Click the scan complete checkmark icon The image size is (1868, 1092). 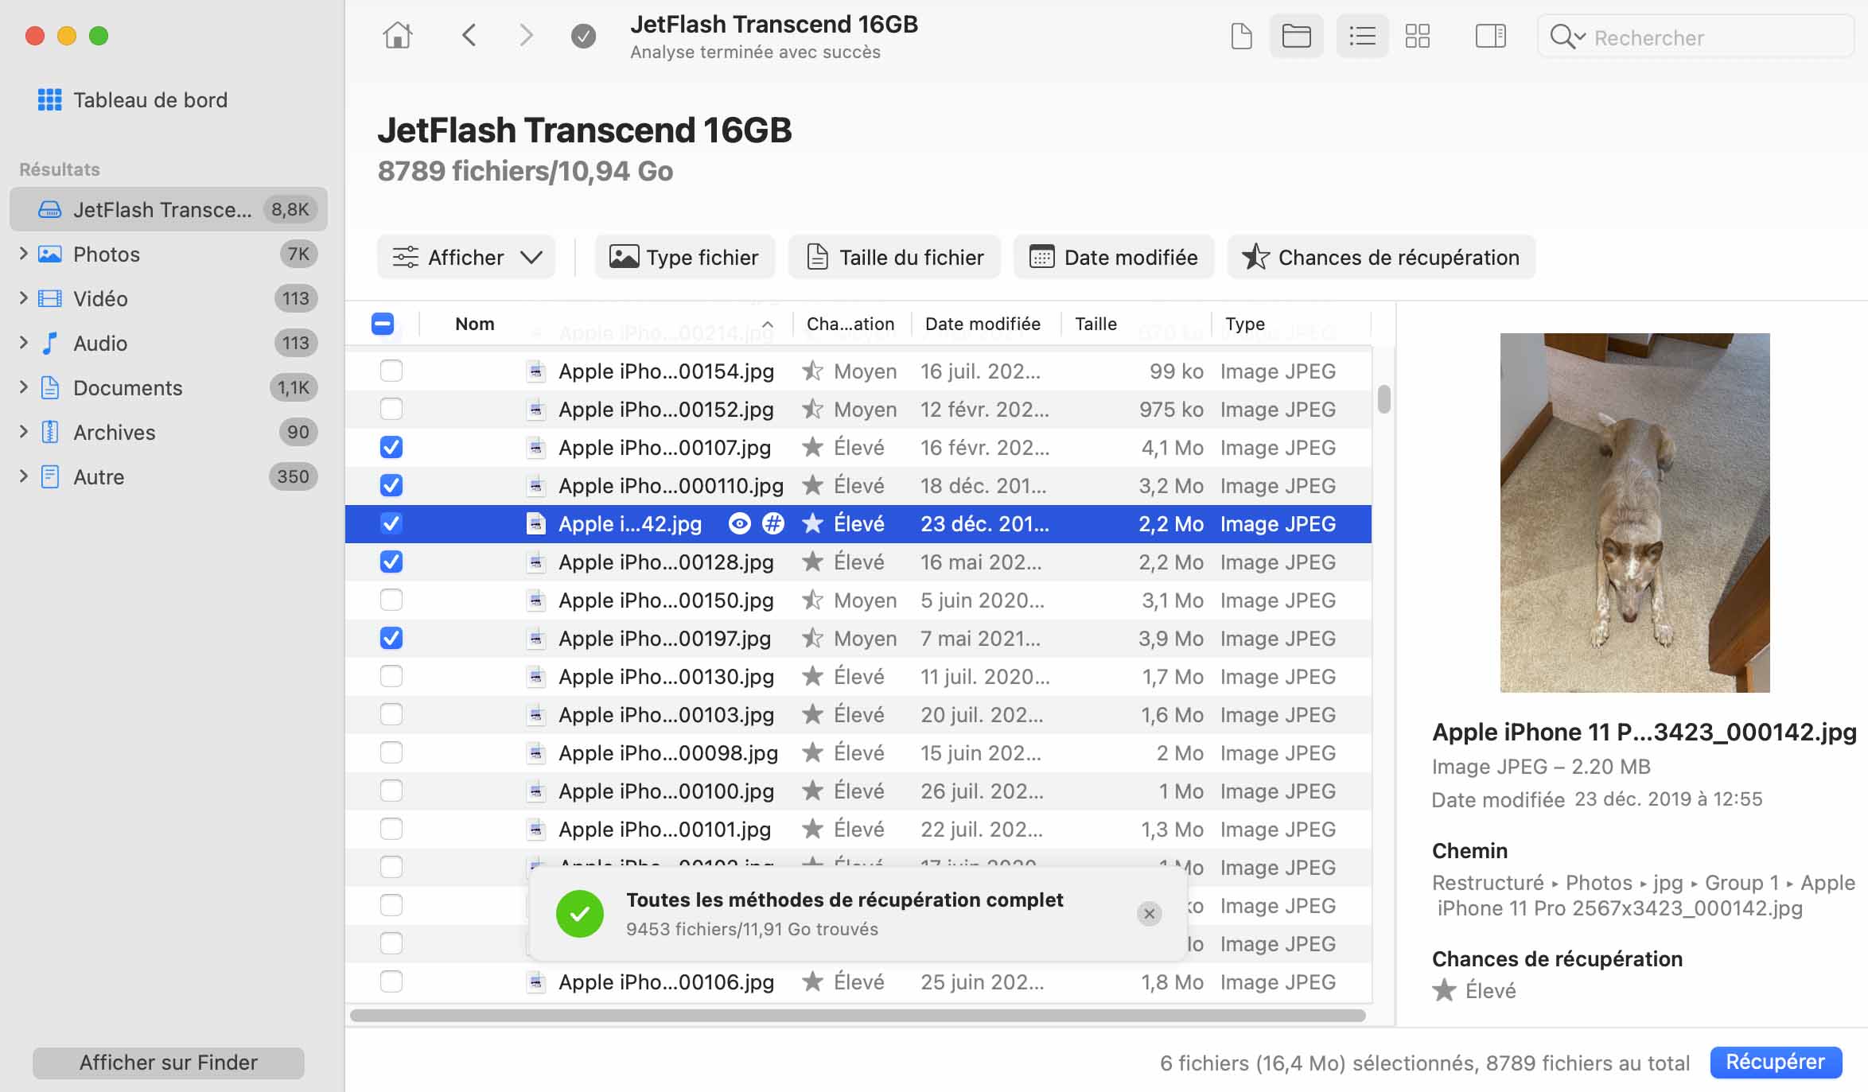pyautogui.click(x=583, y=36)
